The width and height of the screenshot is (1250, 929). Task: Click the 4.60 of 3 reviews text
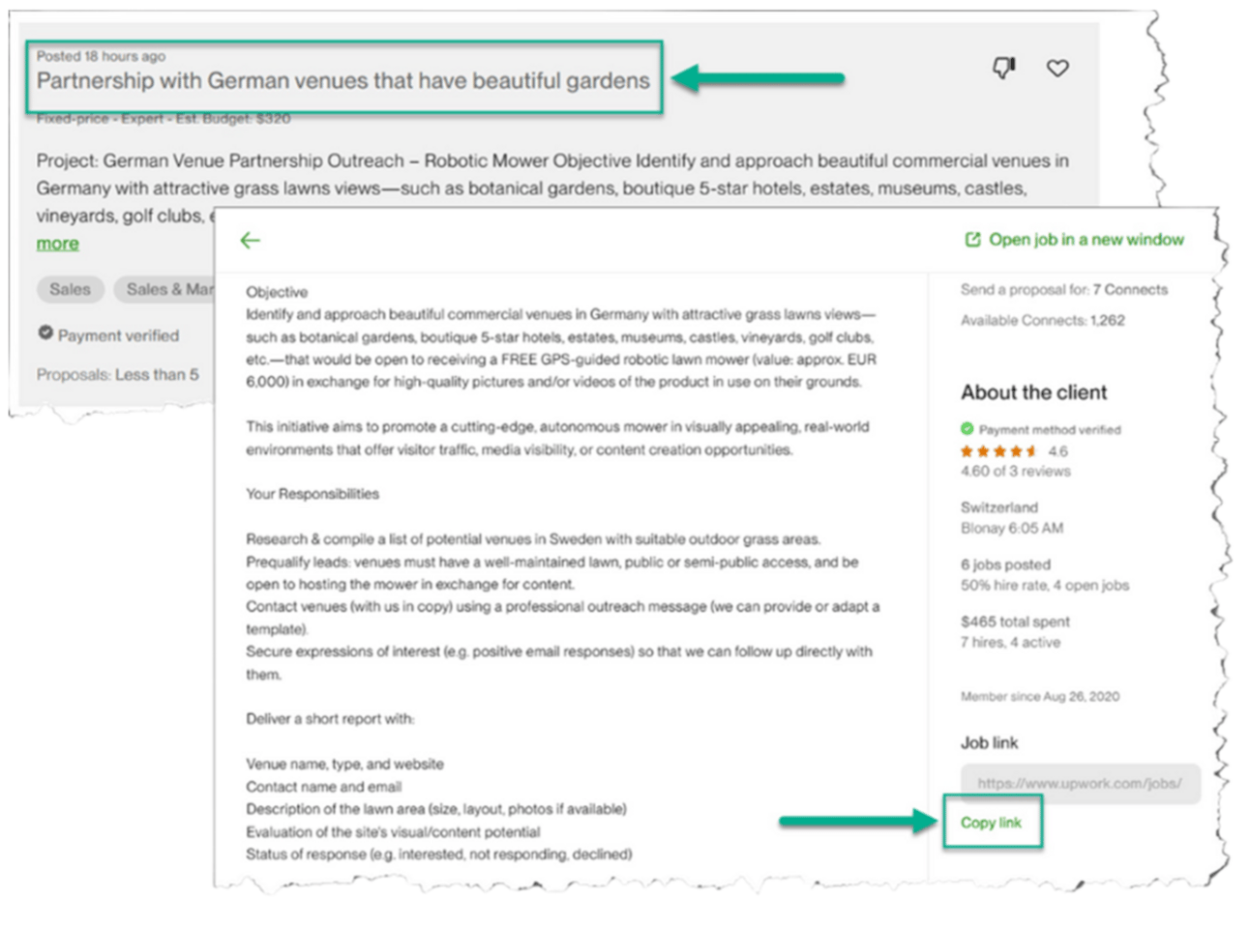[x=1015, y=472]
